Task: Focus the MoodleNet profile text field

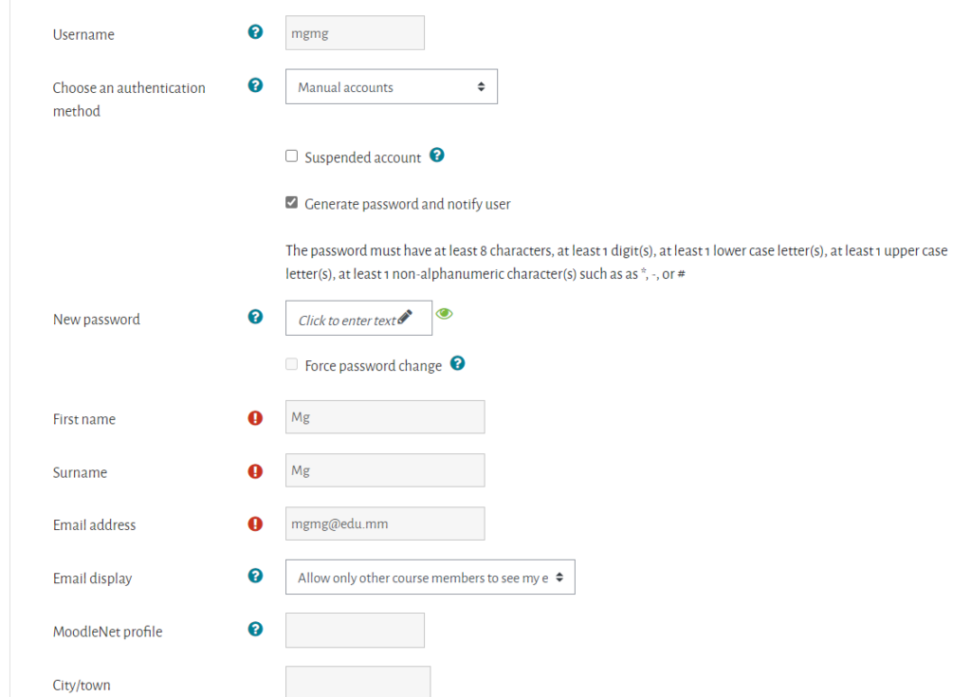Action: click(x=355, y=630)
